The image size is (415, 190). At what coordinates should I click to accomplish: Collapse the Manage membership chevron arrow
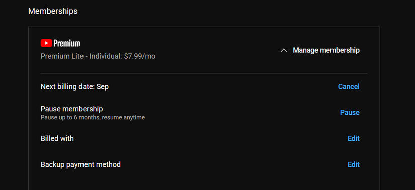284,50
